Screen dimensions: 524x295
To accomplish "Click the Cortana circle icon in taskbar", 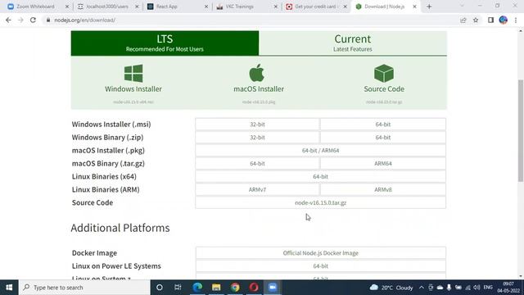I will pyautogui.click(x=160, y=288).
